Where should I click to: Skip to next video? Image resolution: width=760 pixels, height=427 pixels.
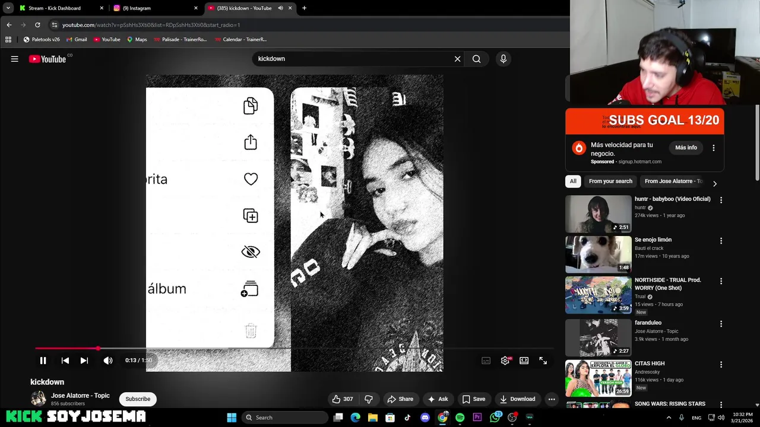pyautogui.click(x=84, y=361)
